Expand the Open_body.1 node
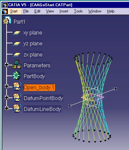 click(x=7, y=86)
